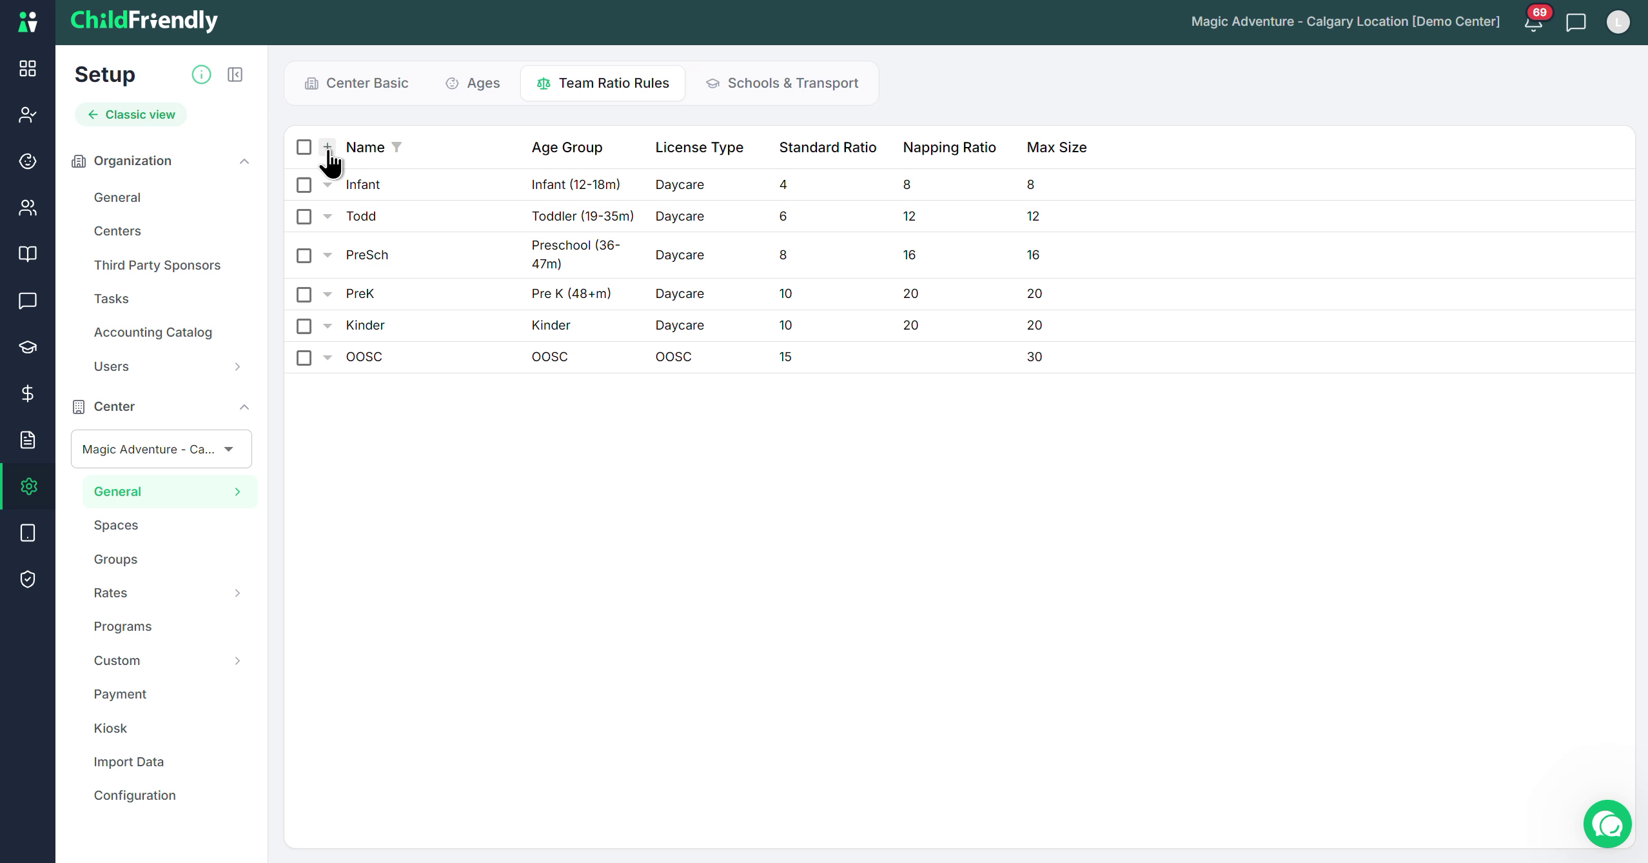Switch to Schools & Transport tab
Screen dimensions: 1648x863
coord(782,83)
